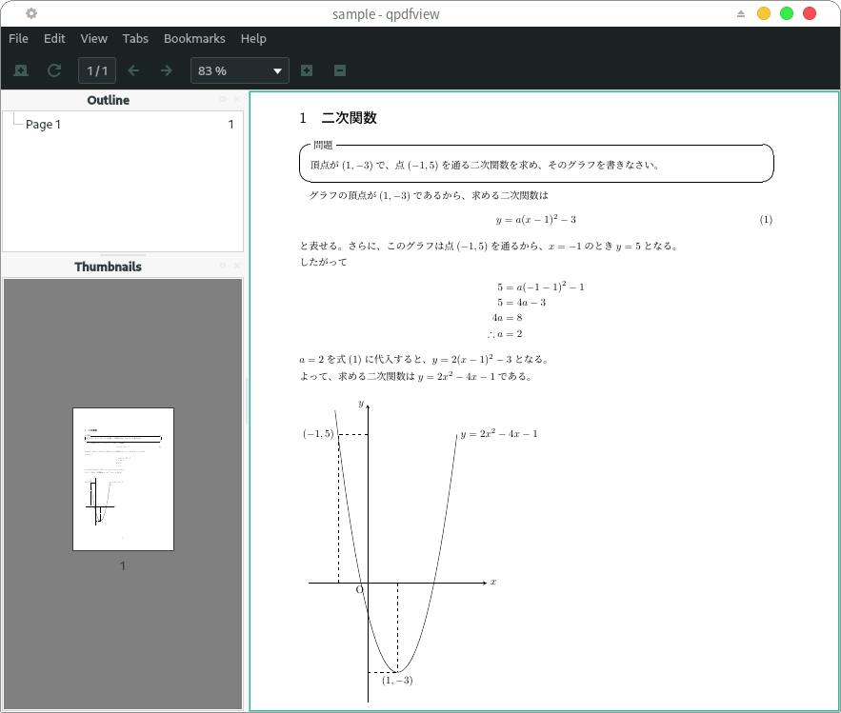The width and height of the screenshot is (841, 713).
Task: Click the current page number field
Action: 97,70
